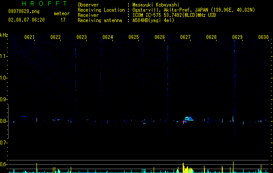Image resolution: width=273 pixels, height=173 pixels.
Task: Click the 0.9 kHz axis label
Action: coord(3,99)
